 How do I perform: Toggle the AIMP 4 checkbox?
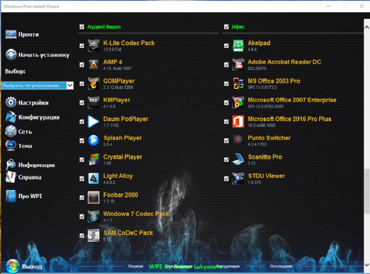click(82, 65)
